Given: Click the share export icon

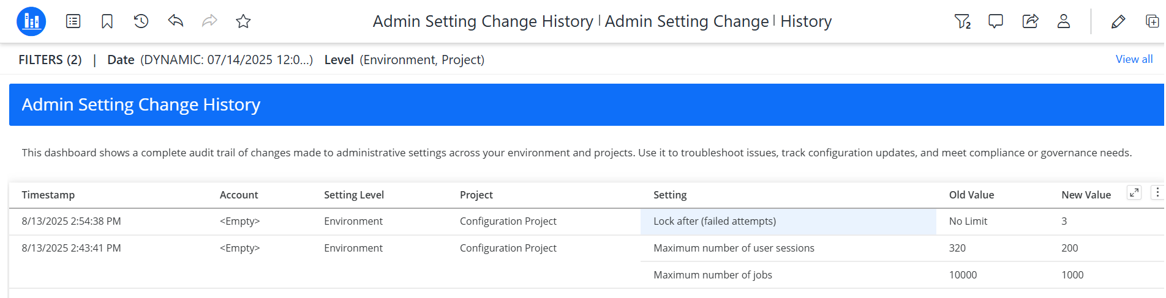Looking at the screenshot, I should pyautogui.click(x=1030, y=21).
